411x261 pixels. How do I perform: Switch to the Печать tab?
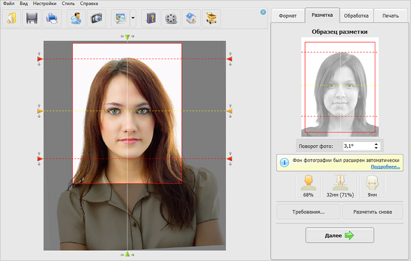391,15
